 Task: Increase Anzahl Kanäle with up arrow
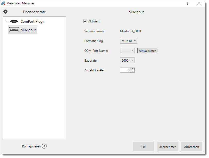[132, 69]
